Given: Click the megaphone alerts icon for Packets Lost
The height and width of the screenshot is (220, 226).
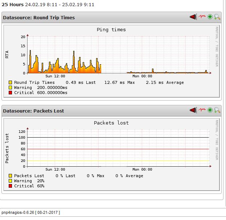Looking at the screenshot, I should (x=193, y=110).
